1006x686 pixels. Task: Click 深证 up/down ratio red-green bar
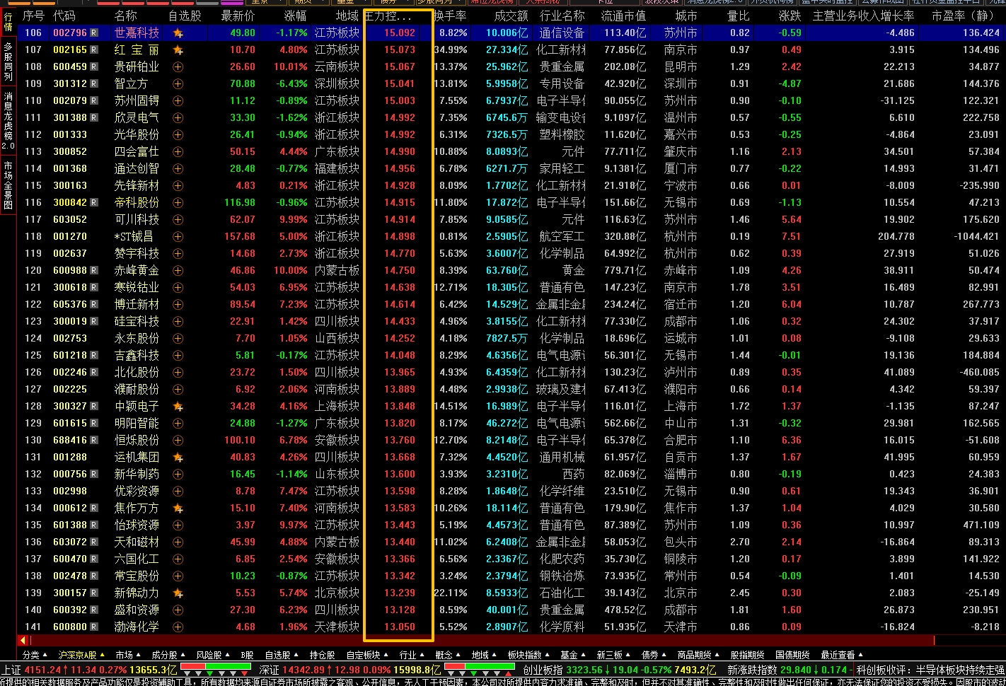click(479, 666)
